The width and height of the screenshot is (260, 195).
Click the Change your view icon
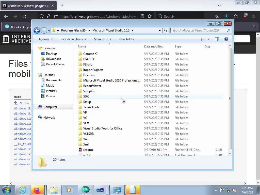tap(203, 39)
